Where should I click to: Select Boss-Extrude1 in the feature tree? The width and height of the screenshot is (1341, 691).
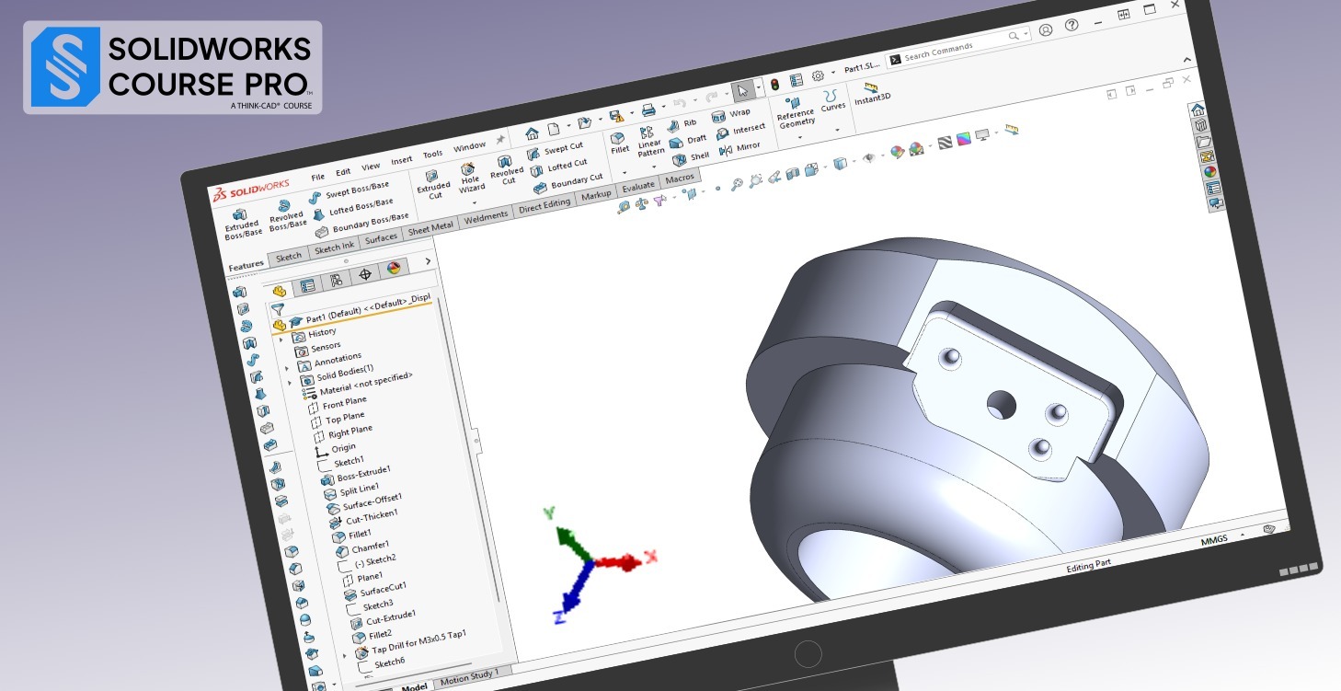point(355,477)
